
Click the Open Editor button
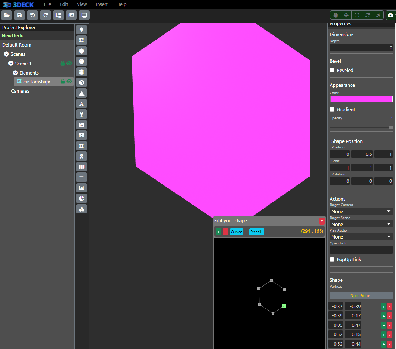pos(361,296)
